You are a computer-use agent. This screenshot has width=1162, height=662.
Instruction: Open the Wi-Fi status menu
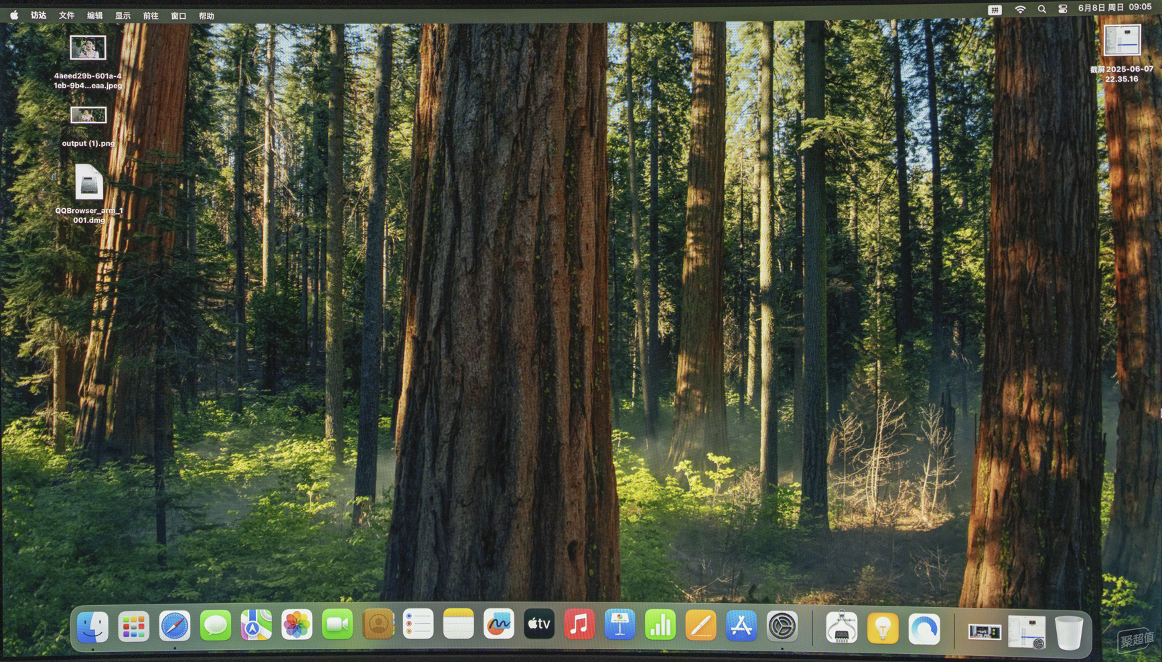pos(1020,9)
